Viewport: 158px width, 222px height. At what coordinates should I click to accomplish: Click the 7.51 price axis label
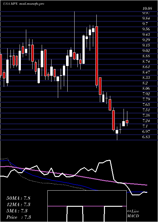point(146,110)
